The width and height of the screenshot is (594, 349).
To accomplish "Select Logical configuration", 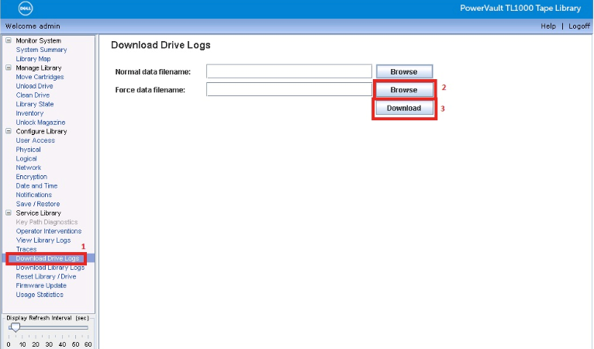I will 26,158.
